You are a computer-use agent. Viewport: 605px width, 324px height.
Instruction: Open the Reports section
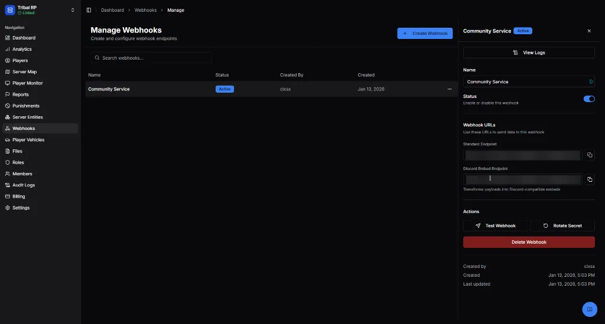[x=40, y=94]
